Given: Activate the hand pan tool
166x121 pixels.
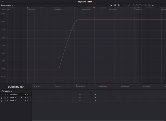Looking at the screenshot, I should [115, 5].
